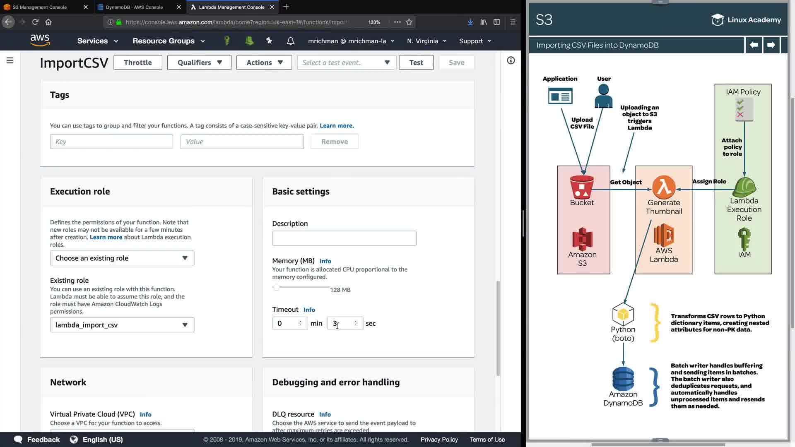Image resolution: width=795 pixels, height=447 pixels.
Task: Bookmark page with the star icon
Action: 409,22
